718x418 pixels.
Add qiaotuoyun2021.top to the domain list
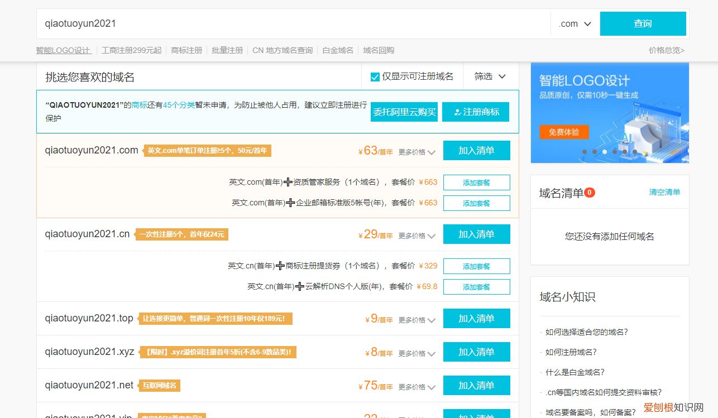[476, 318]
